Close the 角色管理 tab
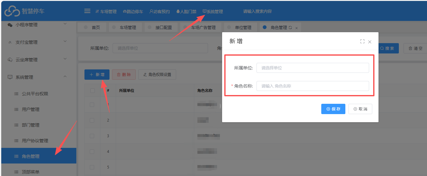The width and height of the screenshot is (427, 176). 297,28
